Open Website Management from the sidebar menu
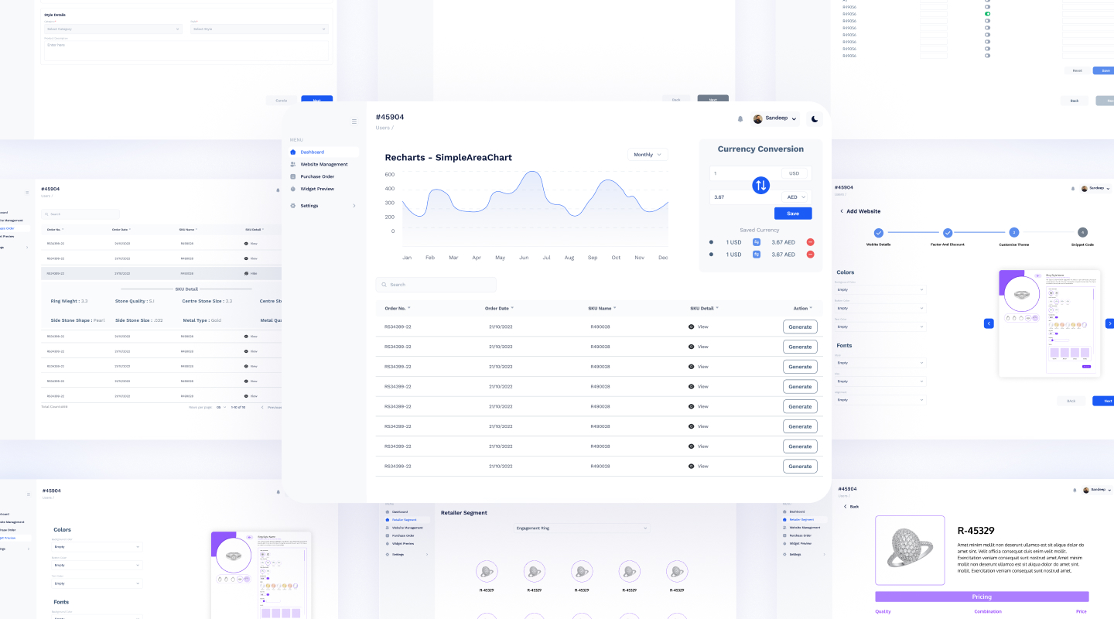 click(x=323, y=164)
